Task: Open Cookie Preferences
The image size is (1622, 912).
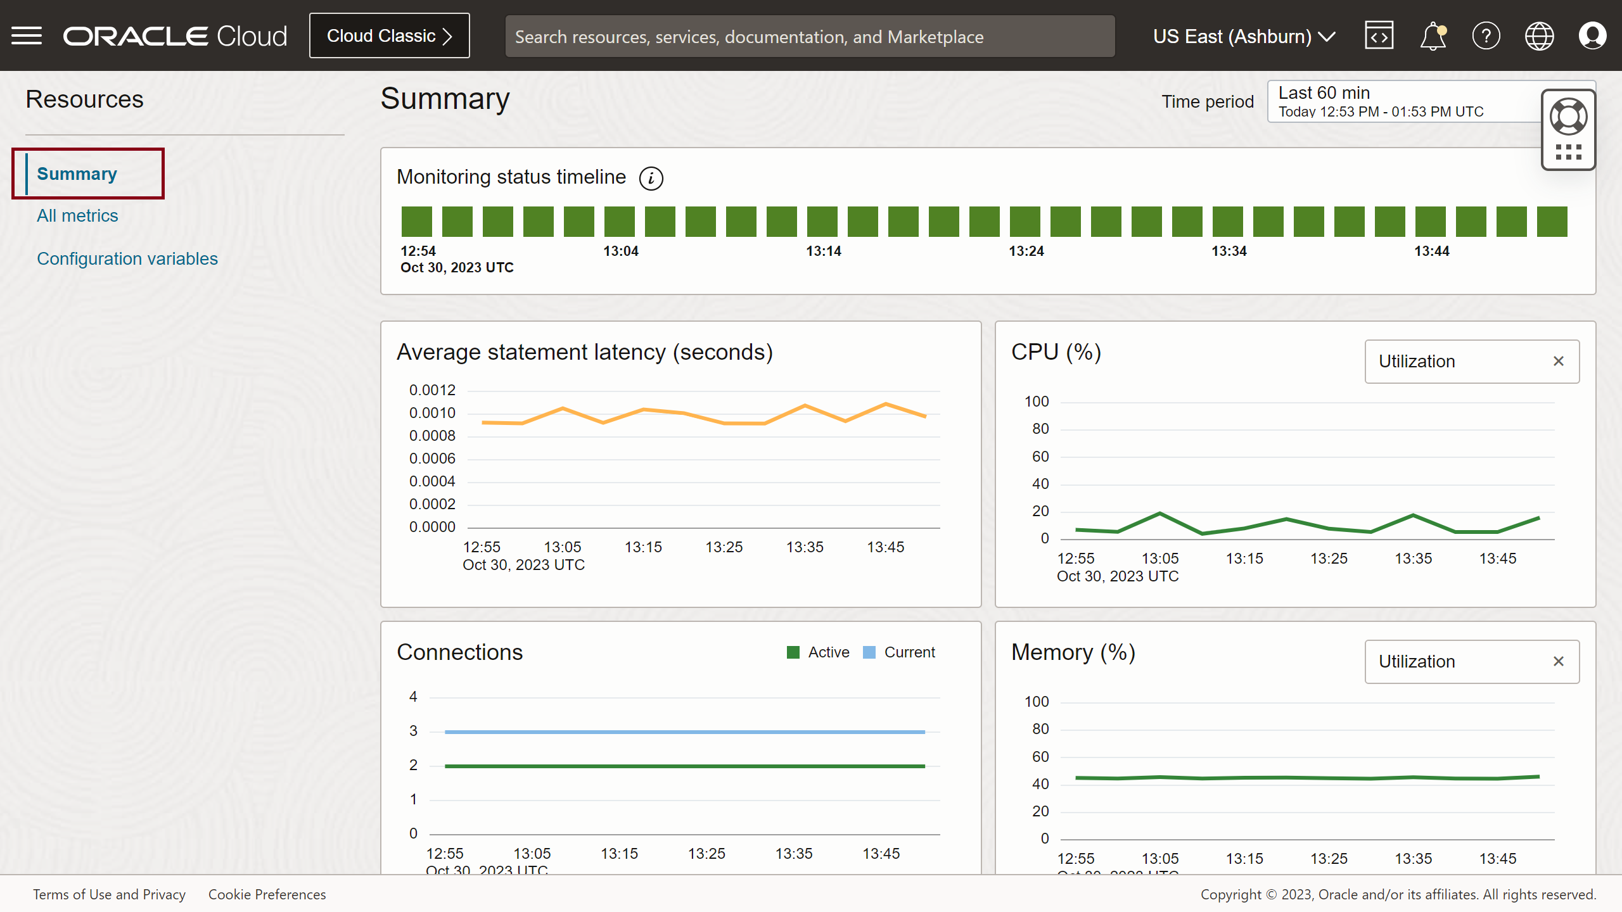Action: pos(267,894)
